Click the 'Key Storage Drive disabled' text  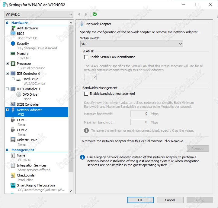pyautogui.click(x=37, y=48)
